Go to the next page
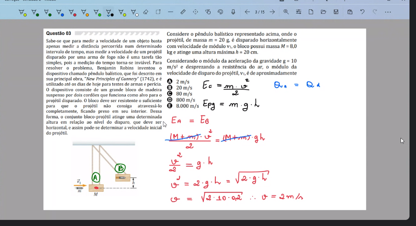Image resolution: width=416 pixels, height=226 pixels. (x=272, y=12)
